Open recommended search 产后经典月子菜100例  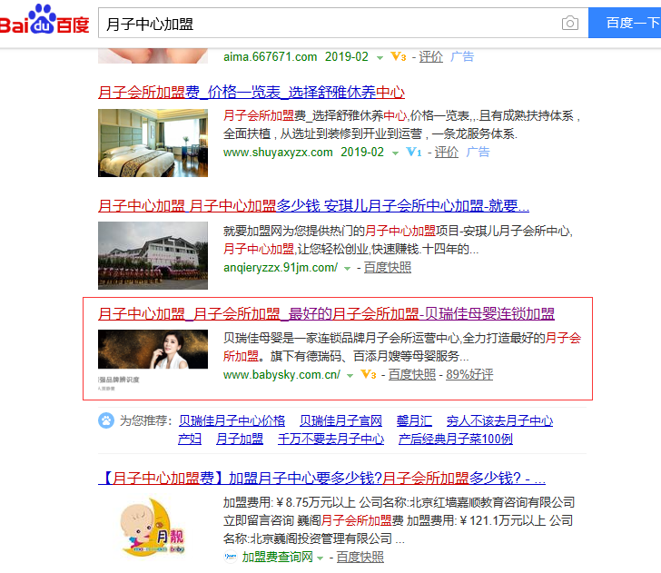point(456,439)
